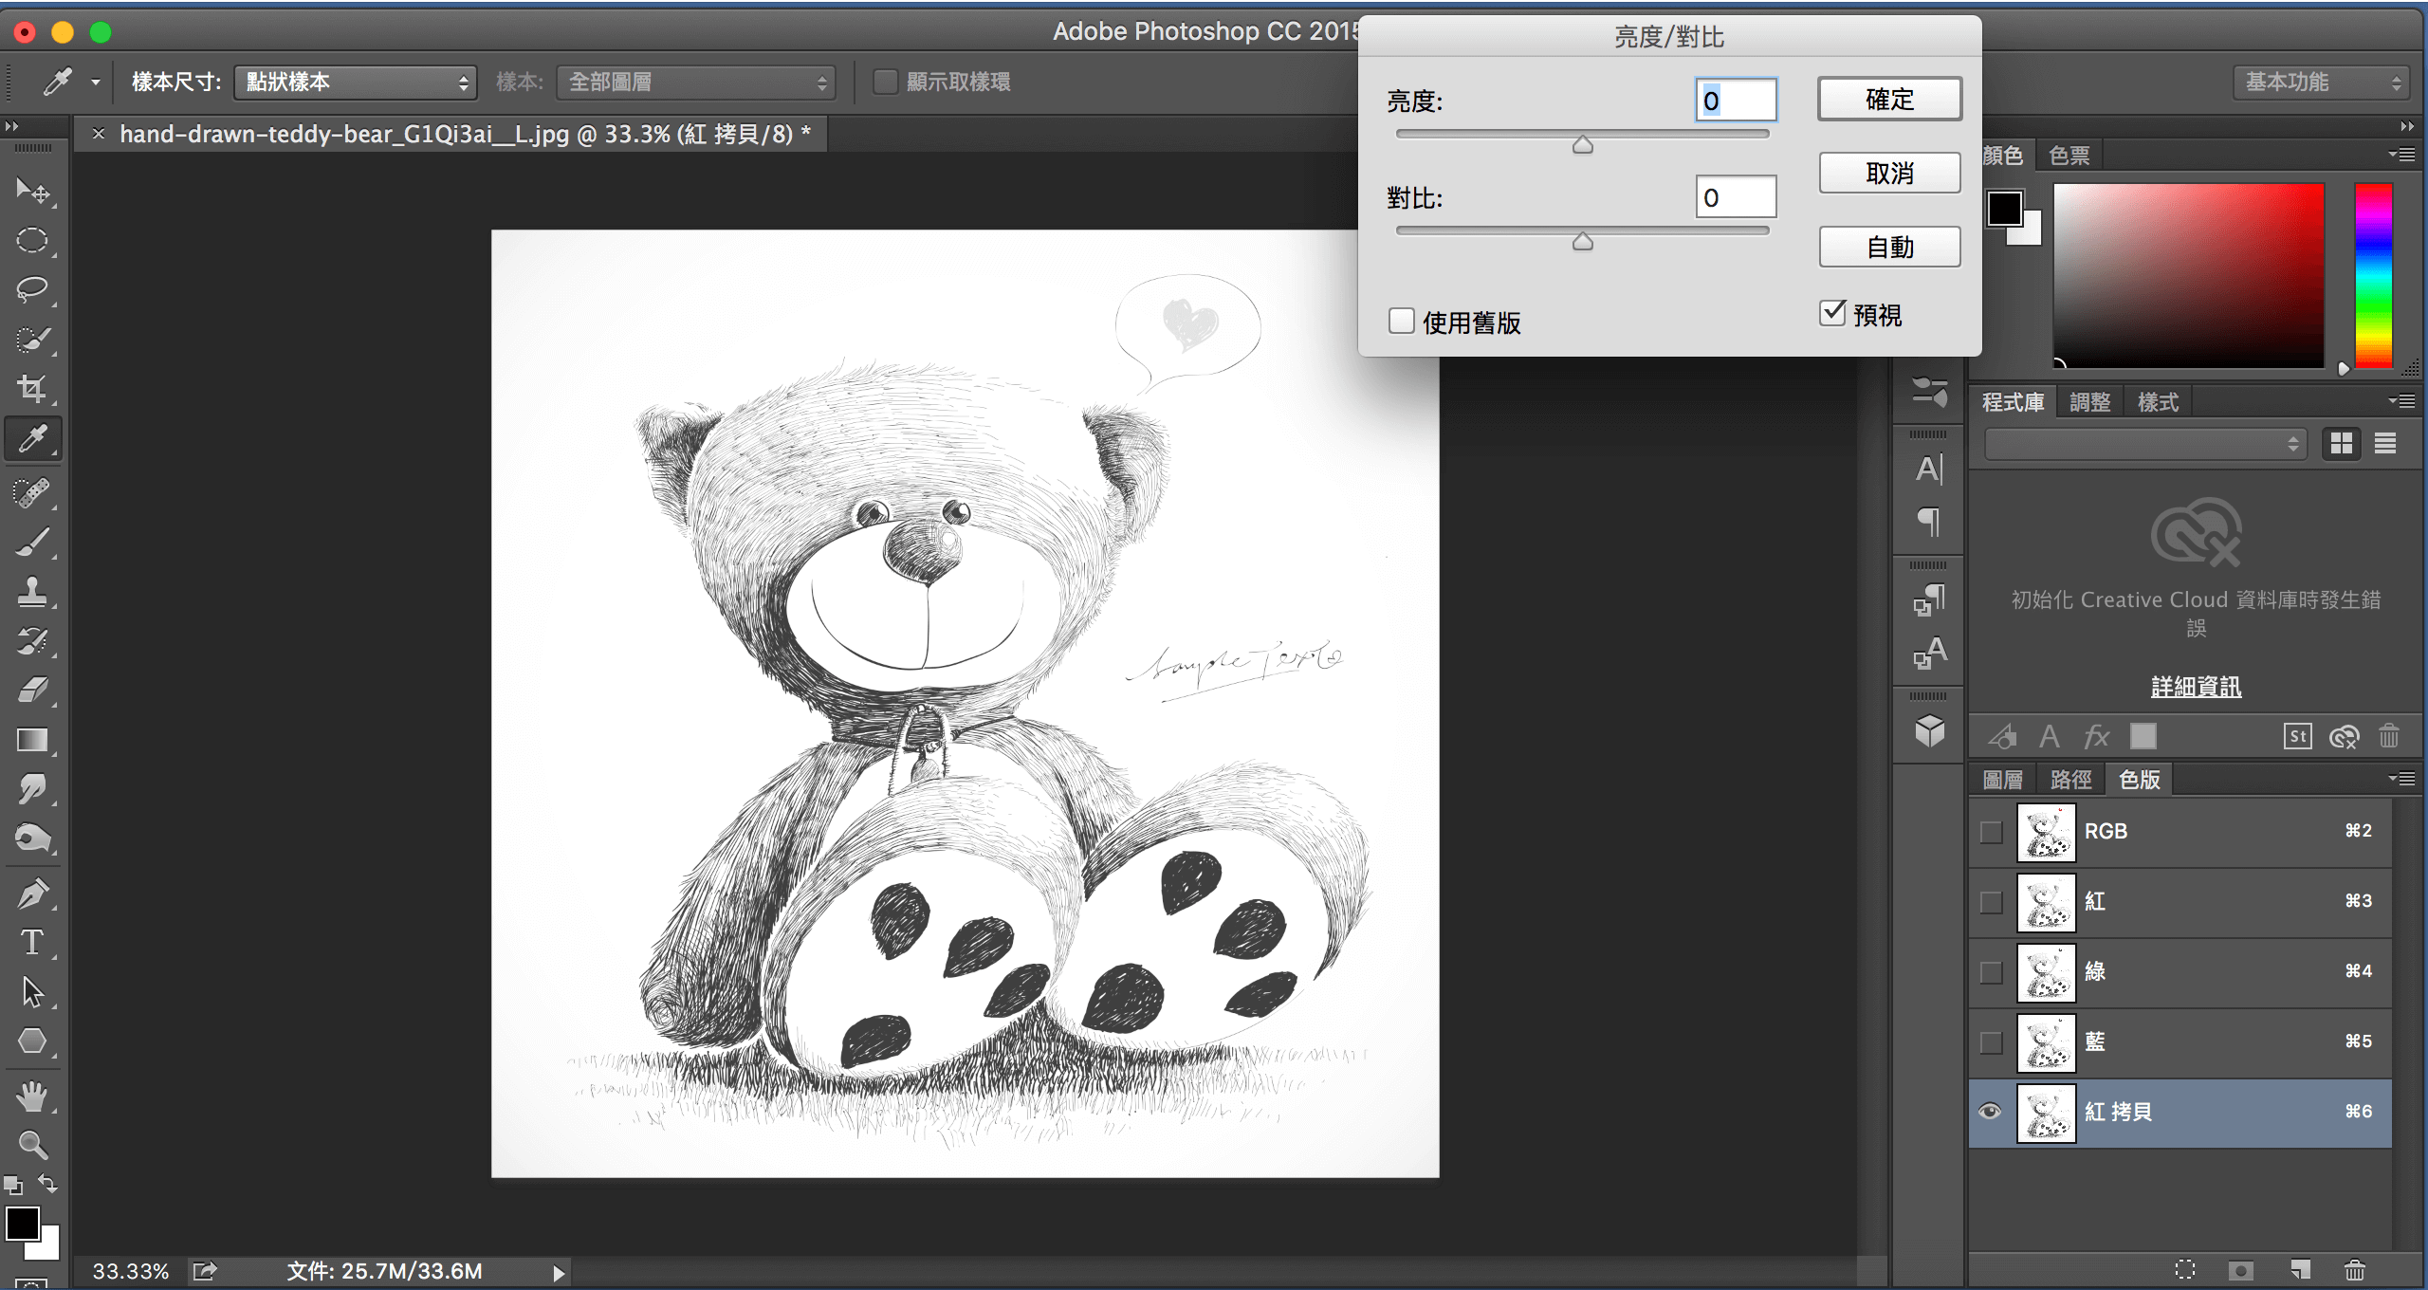Click the 確定 button

click(x=1888, y=100)
